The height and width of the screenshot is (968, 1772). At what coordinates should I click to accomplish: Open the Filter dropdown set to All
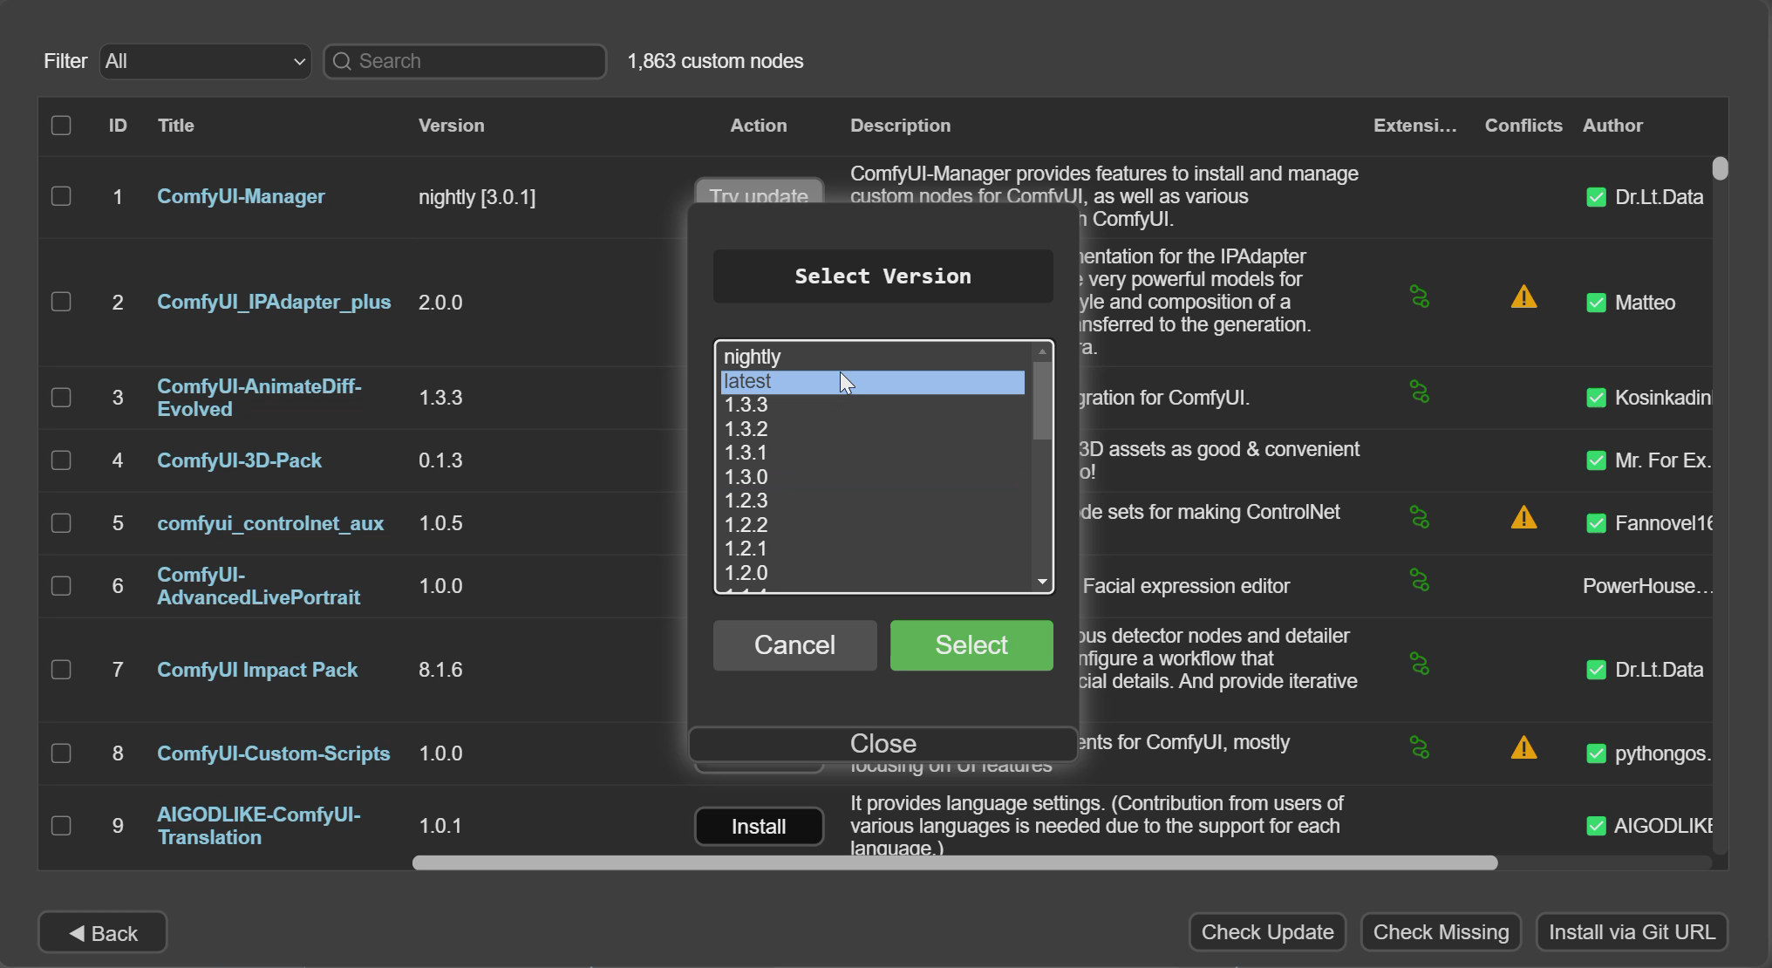tap(206, 62)
